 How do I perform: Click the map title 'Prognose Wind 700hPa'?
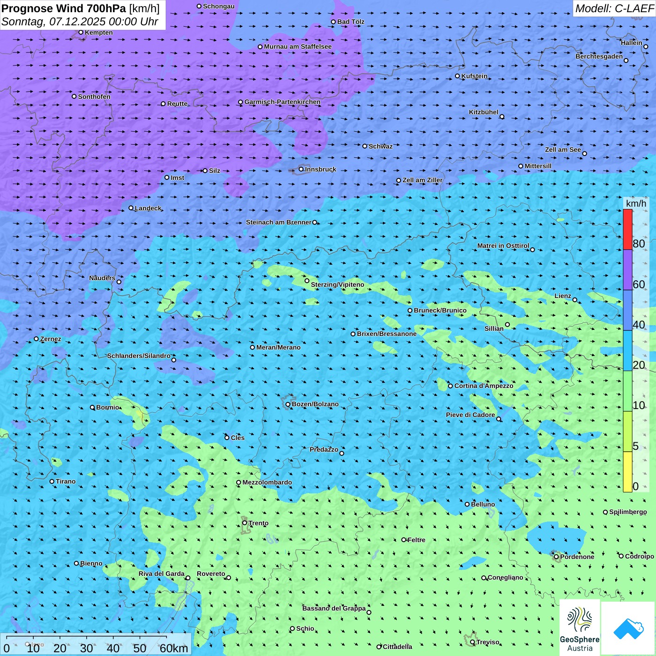64,8
